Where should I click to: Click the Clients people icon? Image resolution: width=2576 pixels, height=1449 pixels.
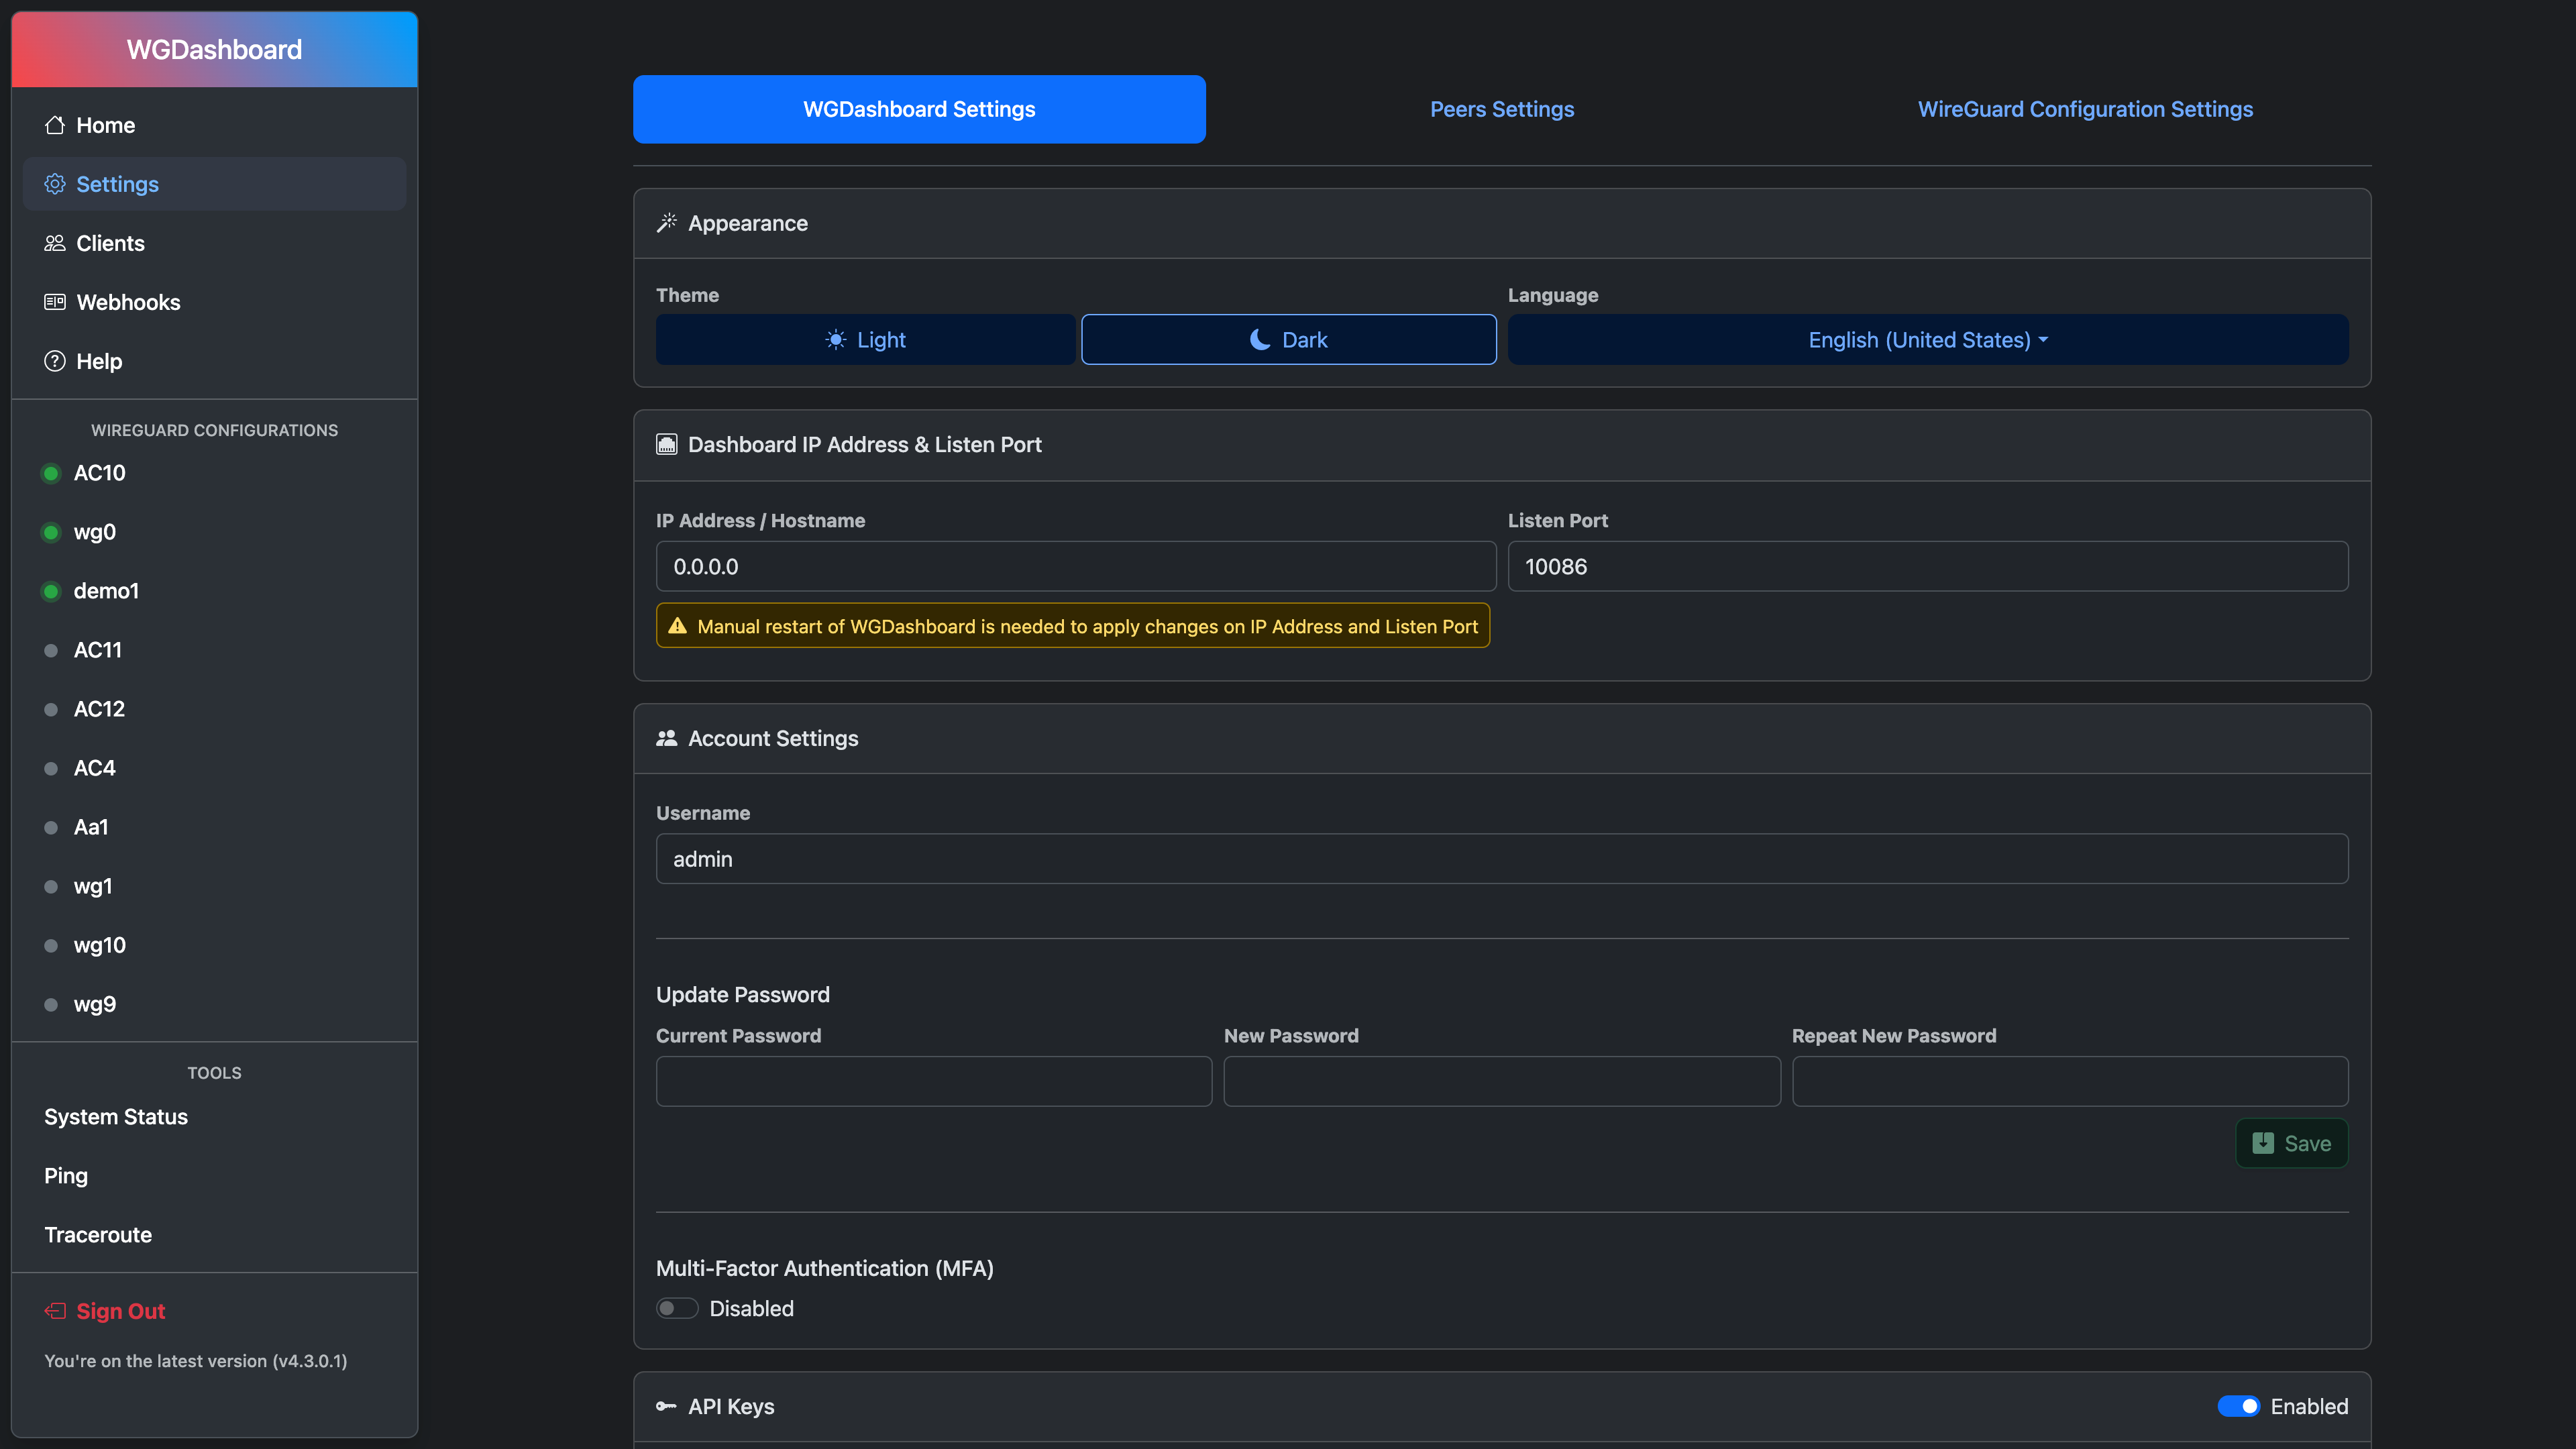[x=55, y=243]
